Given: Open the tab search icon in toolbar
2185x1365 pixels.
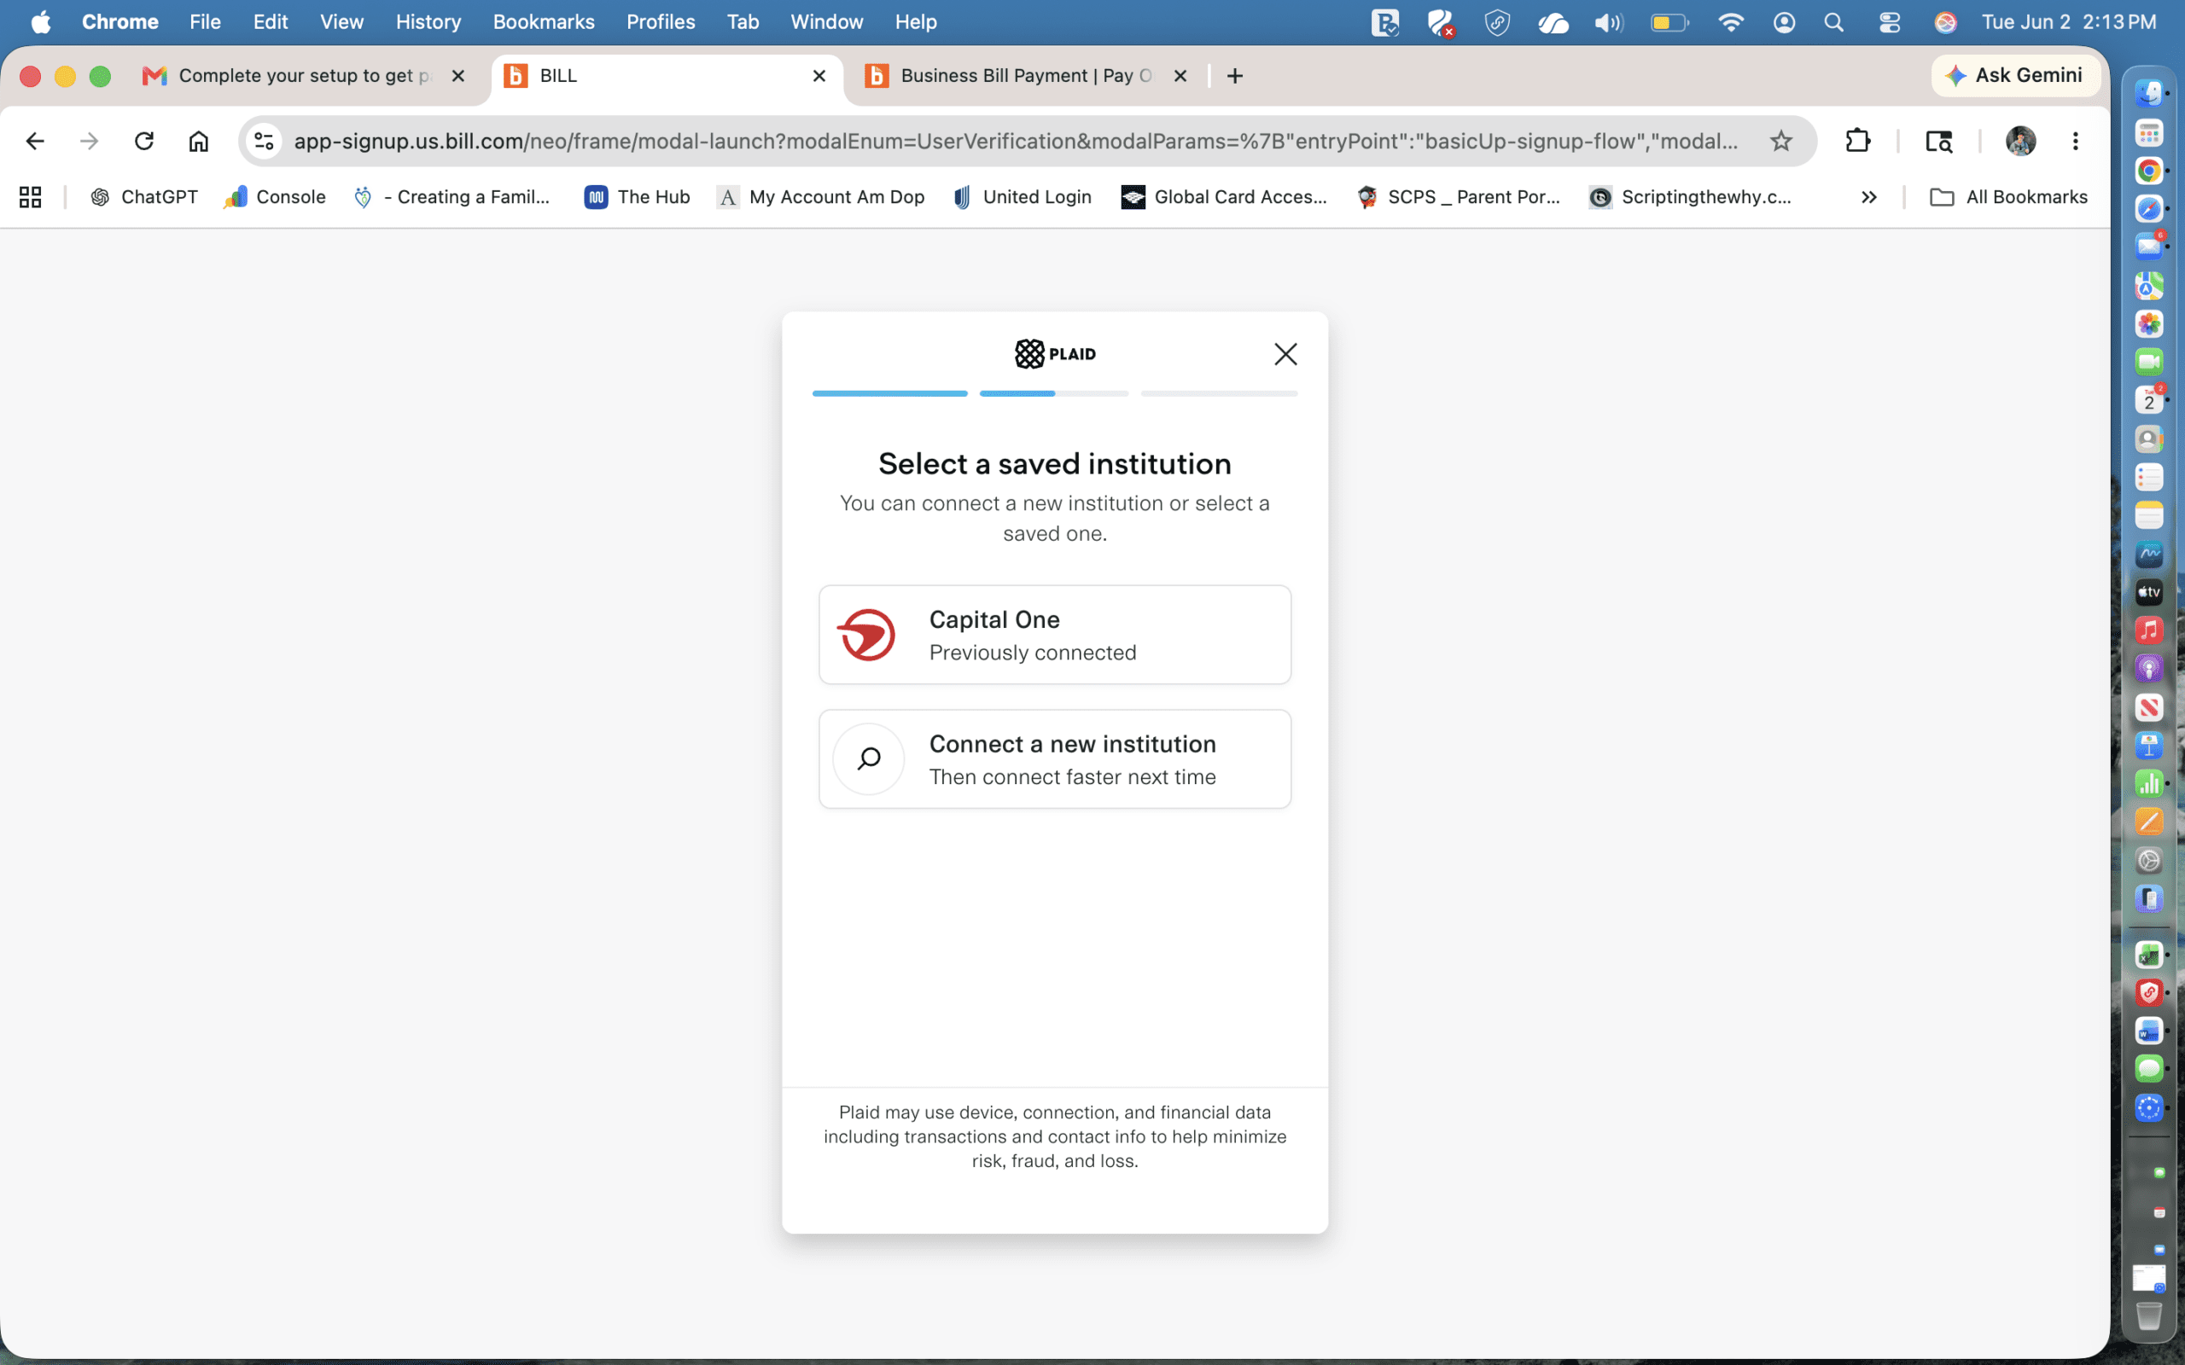Looking at the screenshot, I should tap(1938, 141).
